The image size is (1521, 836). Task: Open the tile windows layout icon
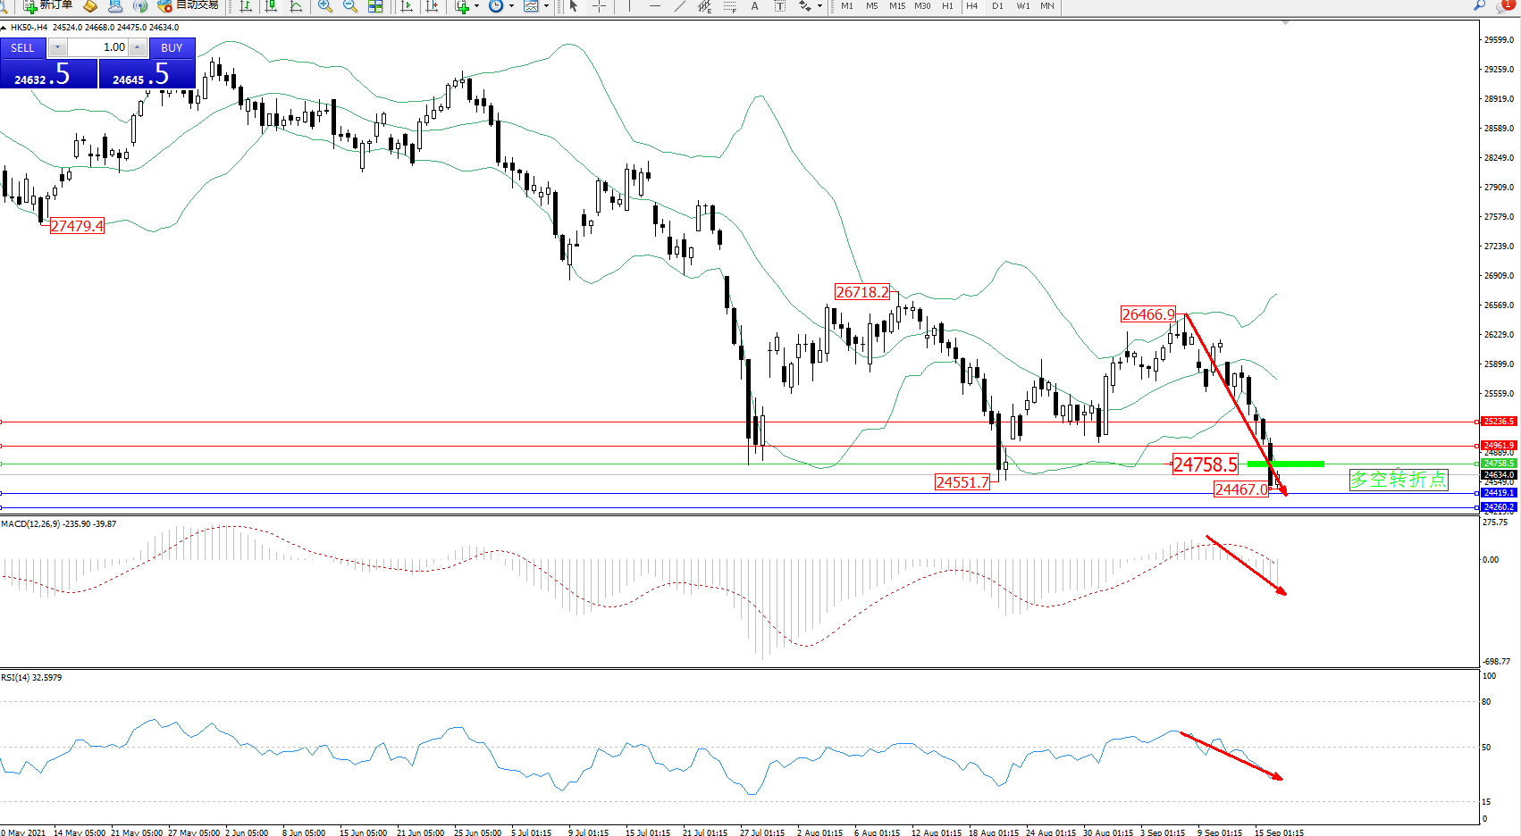(375, 6)
